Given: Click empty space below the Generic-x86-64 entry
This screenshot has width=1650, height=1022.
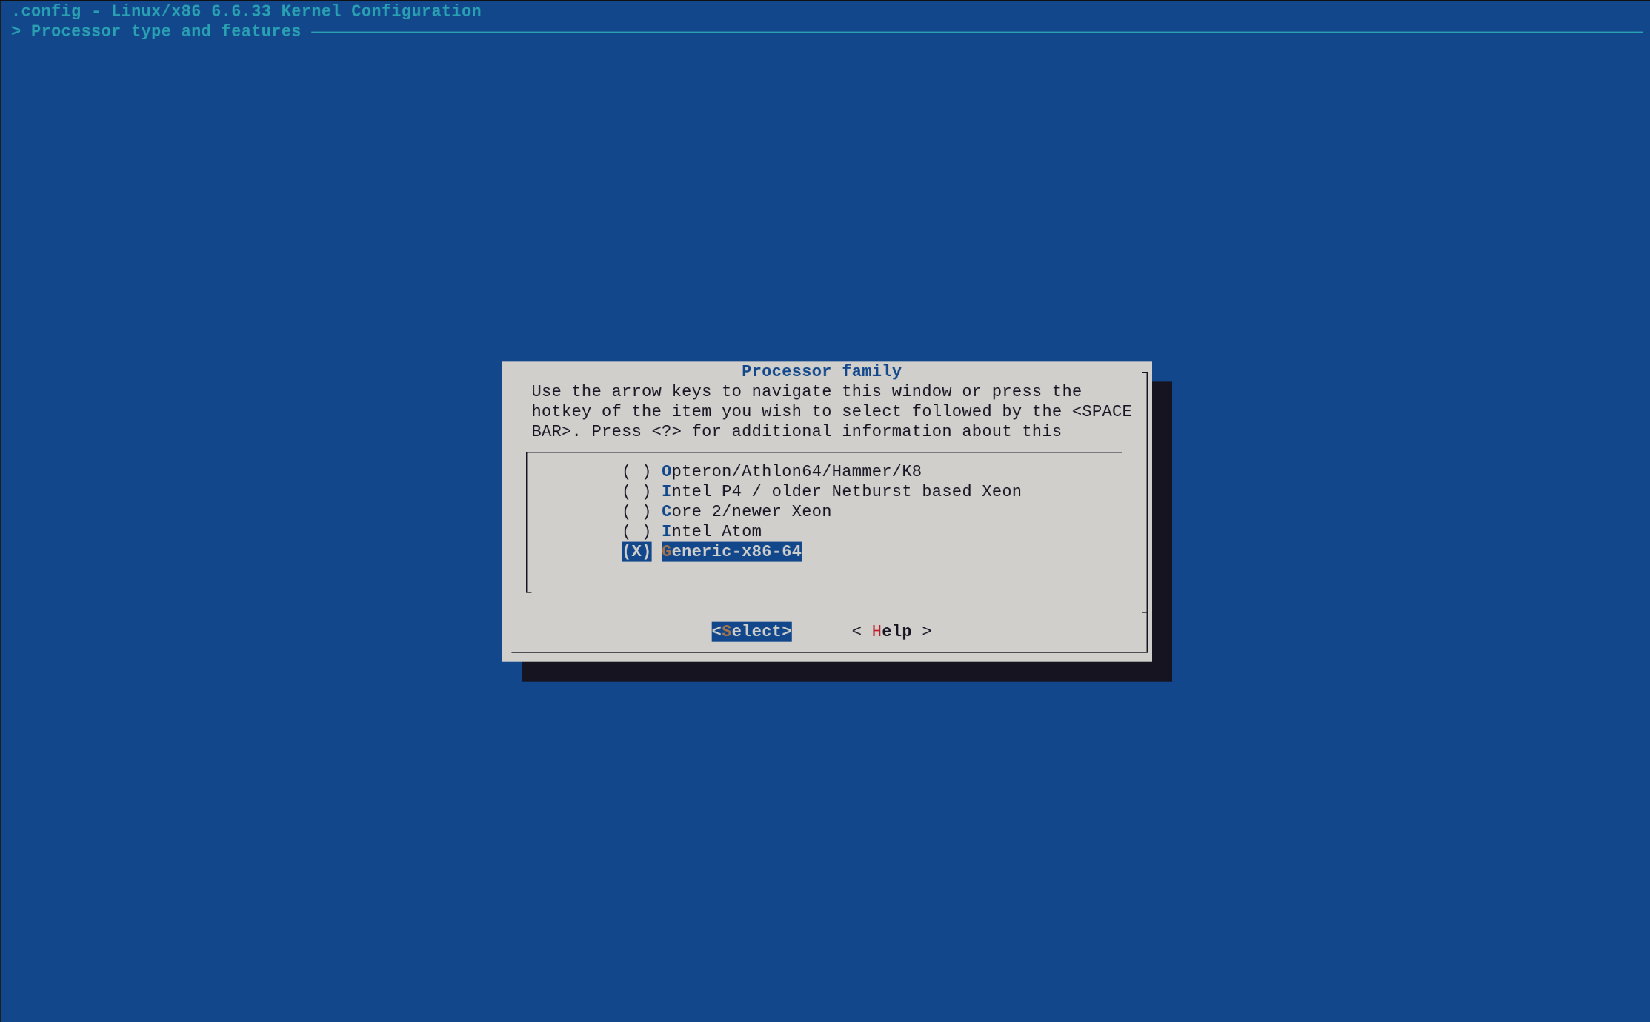Looking at the screenshot, I should [822, 578].
